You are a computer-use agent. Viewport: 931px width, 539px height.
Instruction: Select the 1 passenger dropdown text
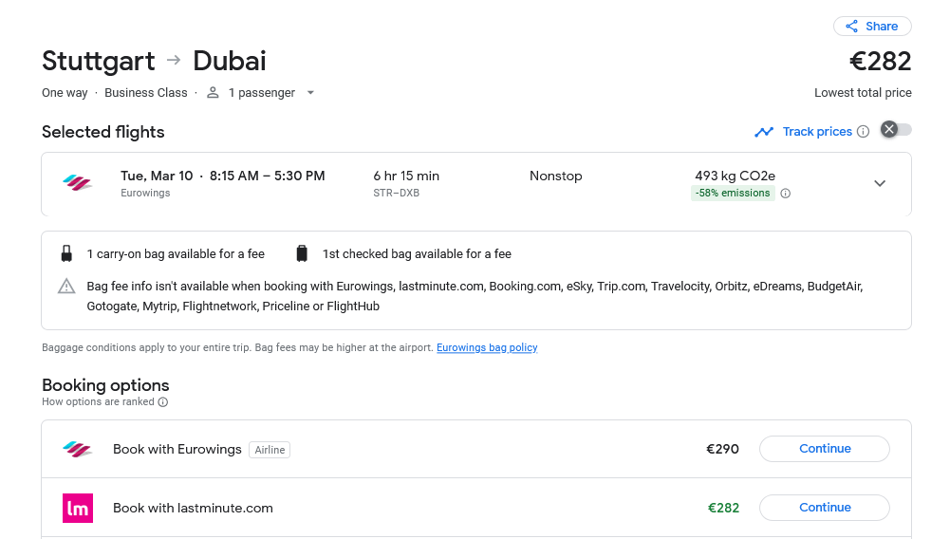point(262,93)
